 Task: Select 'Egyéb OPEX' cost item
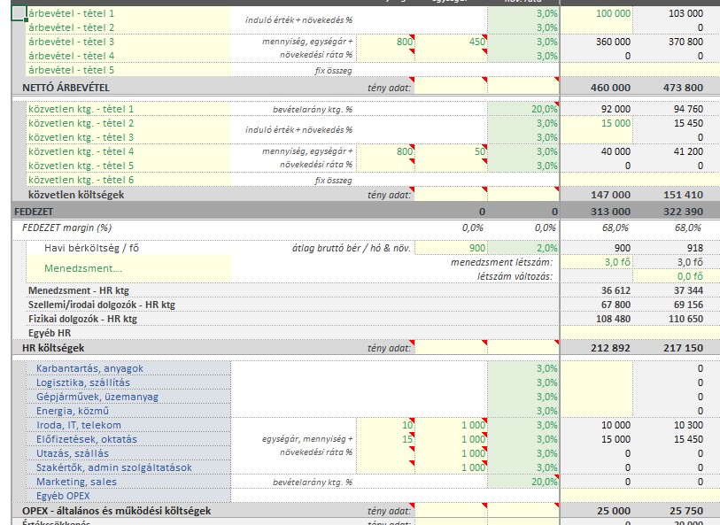click(x=128, y=497)
